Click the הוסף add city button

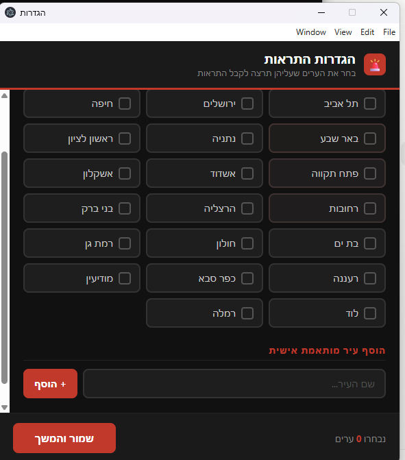pos(51,384)
